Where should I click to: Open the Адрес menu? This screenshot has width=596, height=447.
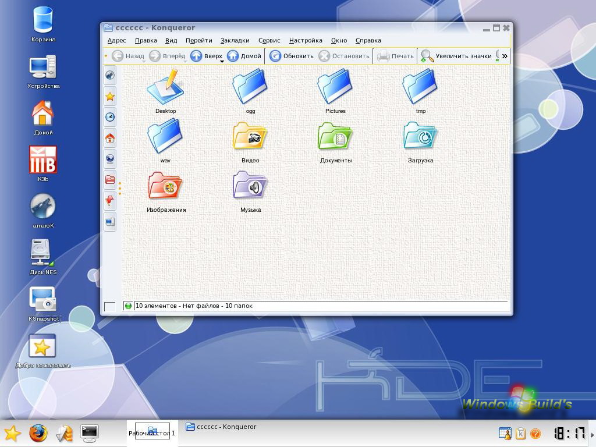tap(116, 41)
